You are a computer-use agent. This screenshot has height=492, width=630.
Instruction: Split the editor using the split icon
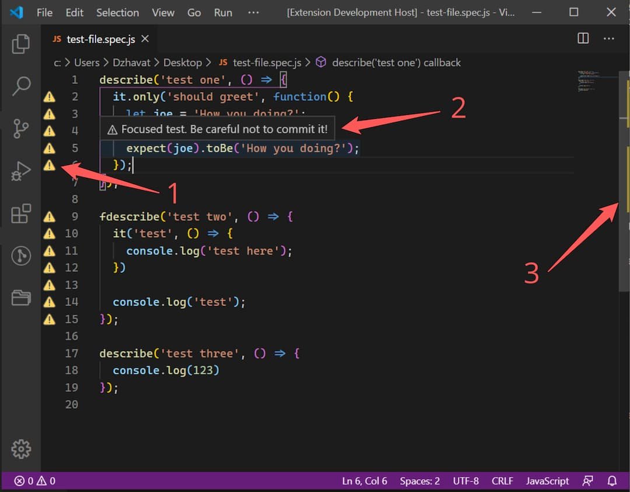click(x=583, y=37)
